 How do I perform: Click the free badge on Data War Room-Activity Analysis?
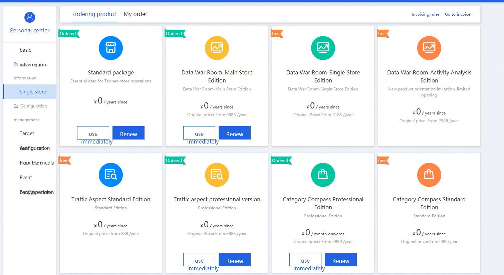[383, 34]
